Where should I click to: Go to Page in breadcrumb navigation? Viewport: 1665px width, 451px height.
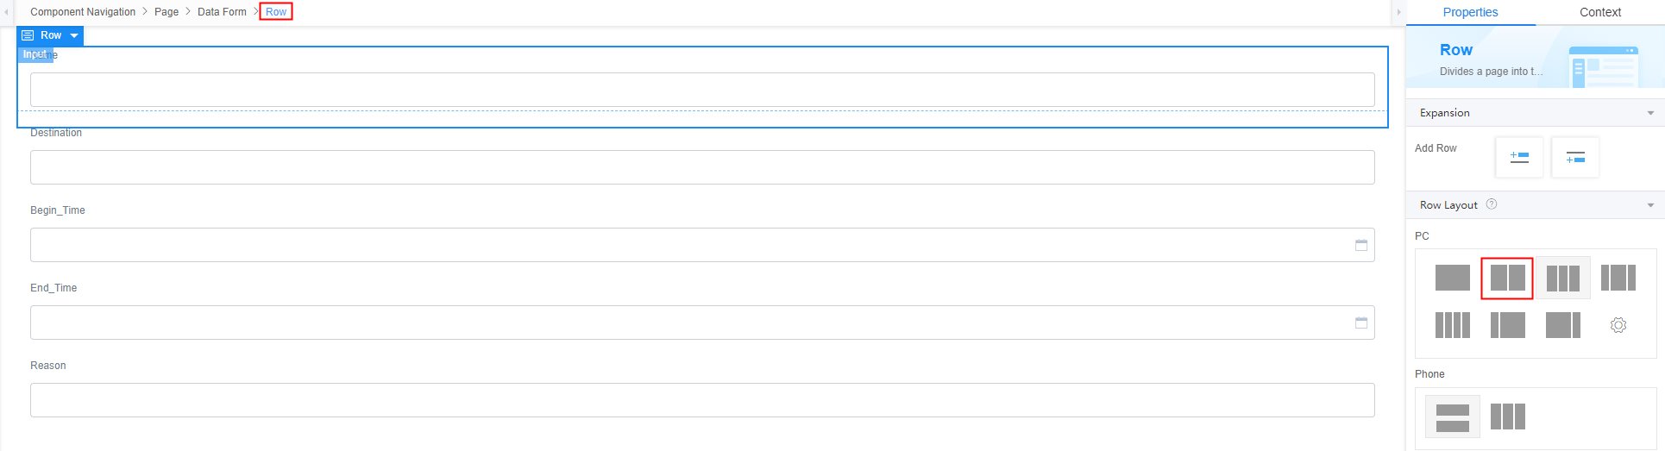166,12
